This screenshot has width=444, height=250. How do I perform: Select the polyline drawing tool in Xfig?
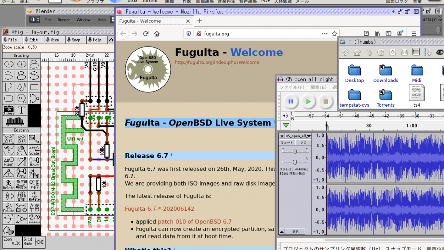coord(21,87)
